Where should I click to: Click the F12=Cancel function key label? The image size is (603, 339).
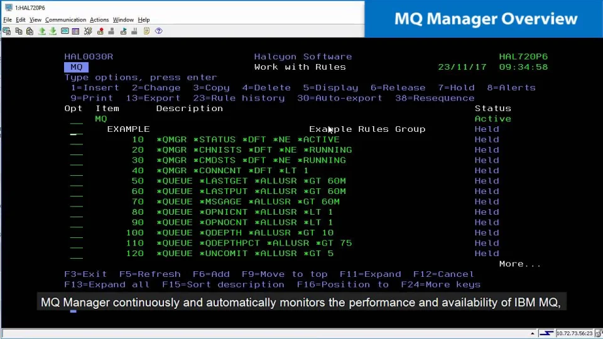click(443, 274)
